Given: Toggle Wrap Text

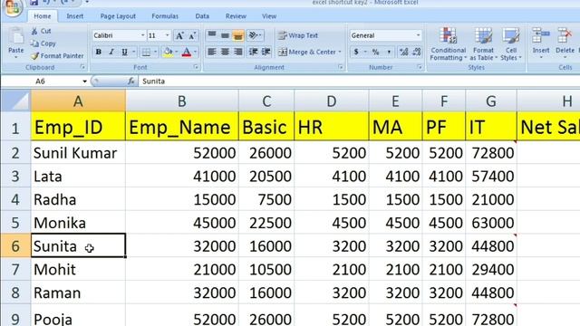Looking at the screenshot, I should click(298, 35).
